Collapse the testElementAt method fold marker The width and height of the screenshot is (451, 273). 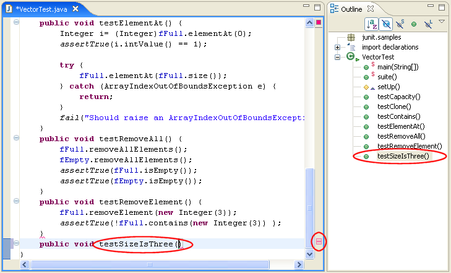click(x=17, y=22)
